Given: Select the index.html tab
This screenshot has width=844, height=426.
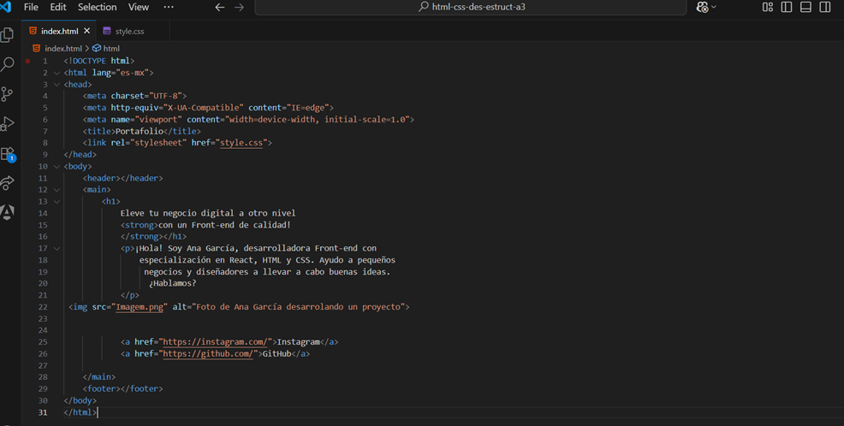Looking at the screenshot, I should click(x=59, y=31).
